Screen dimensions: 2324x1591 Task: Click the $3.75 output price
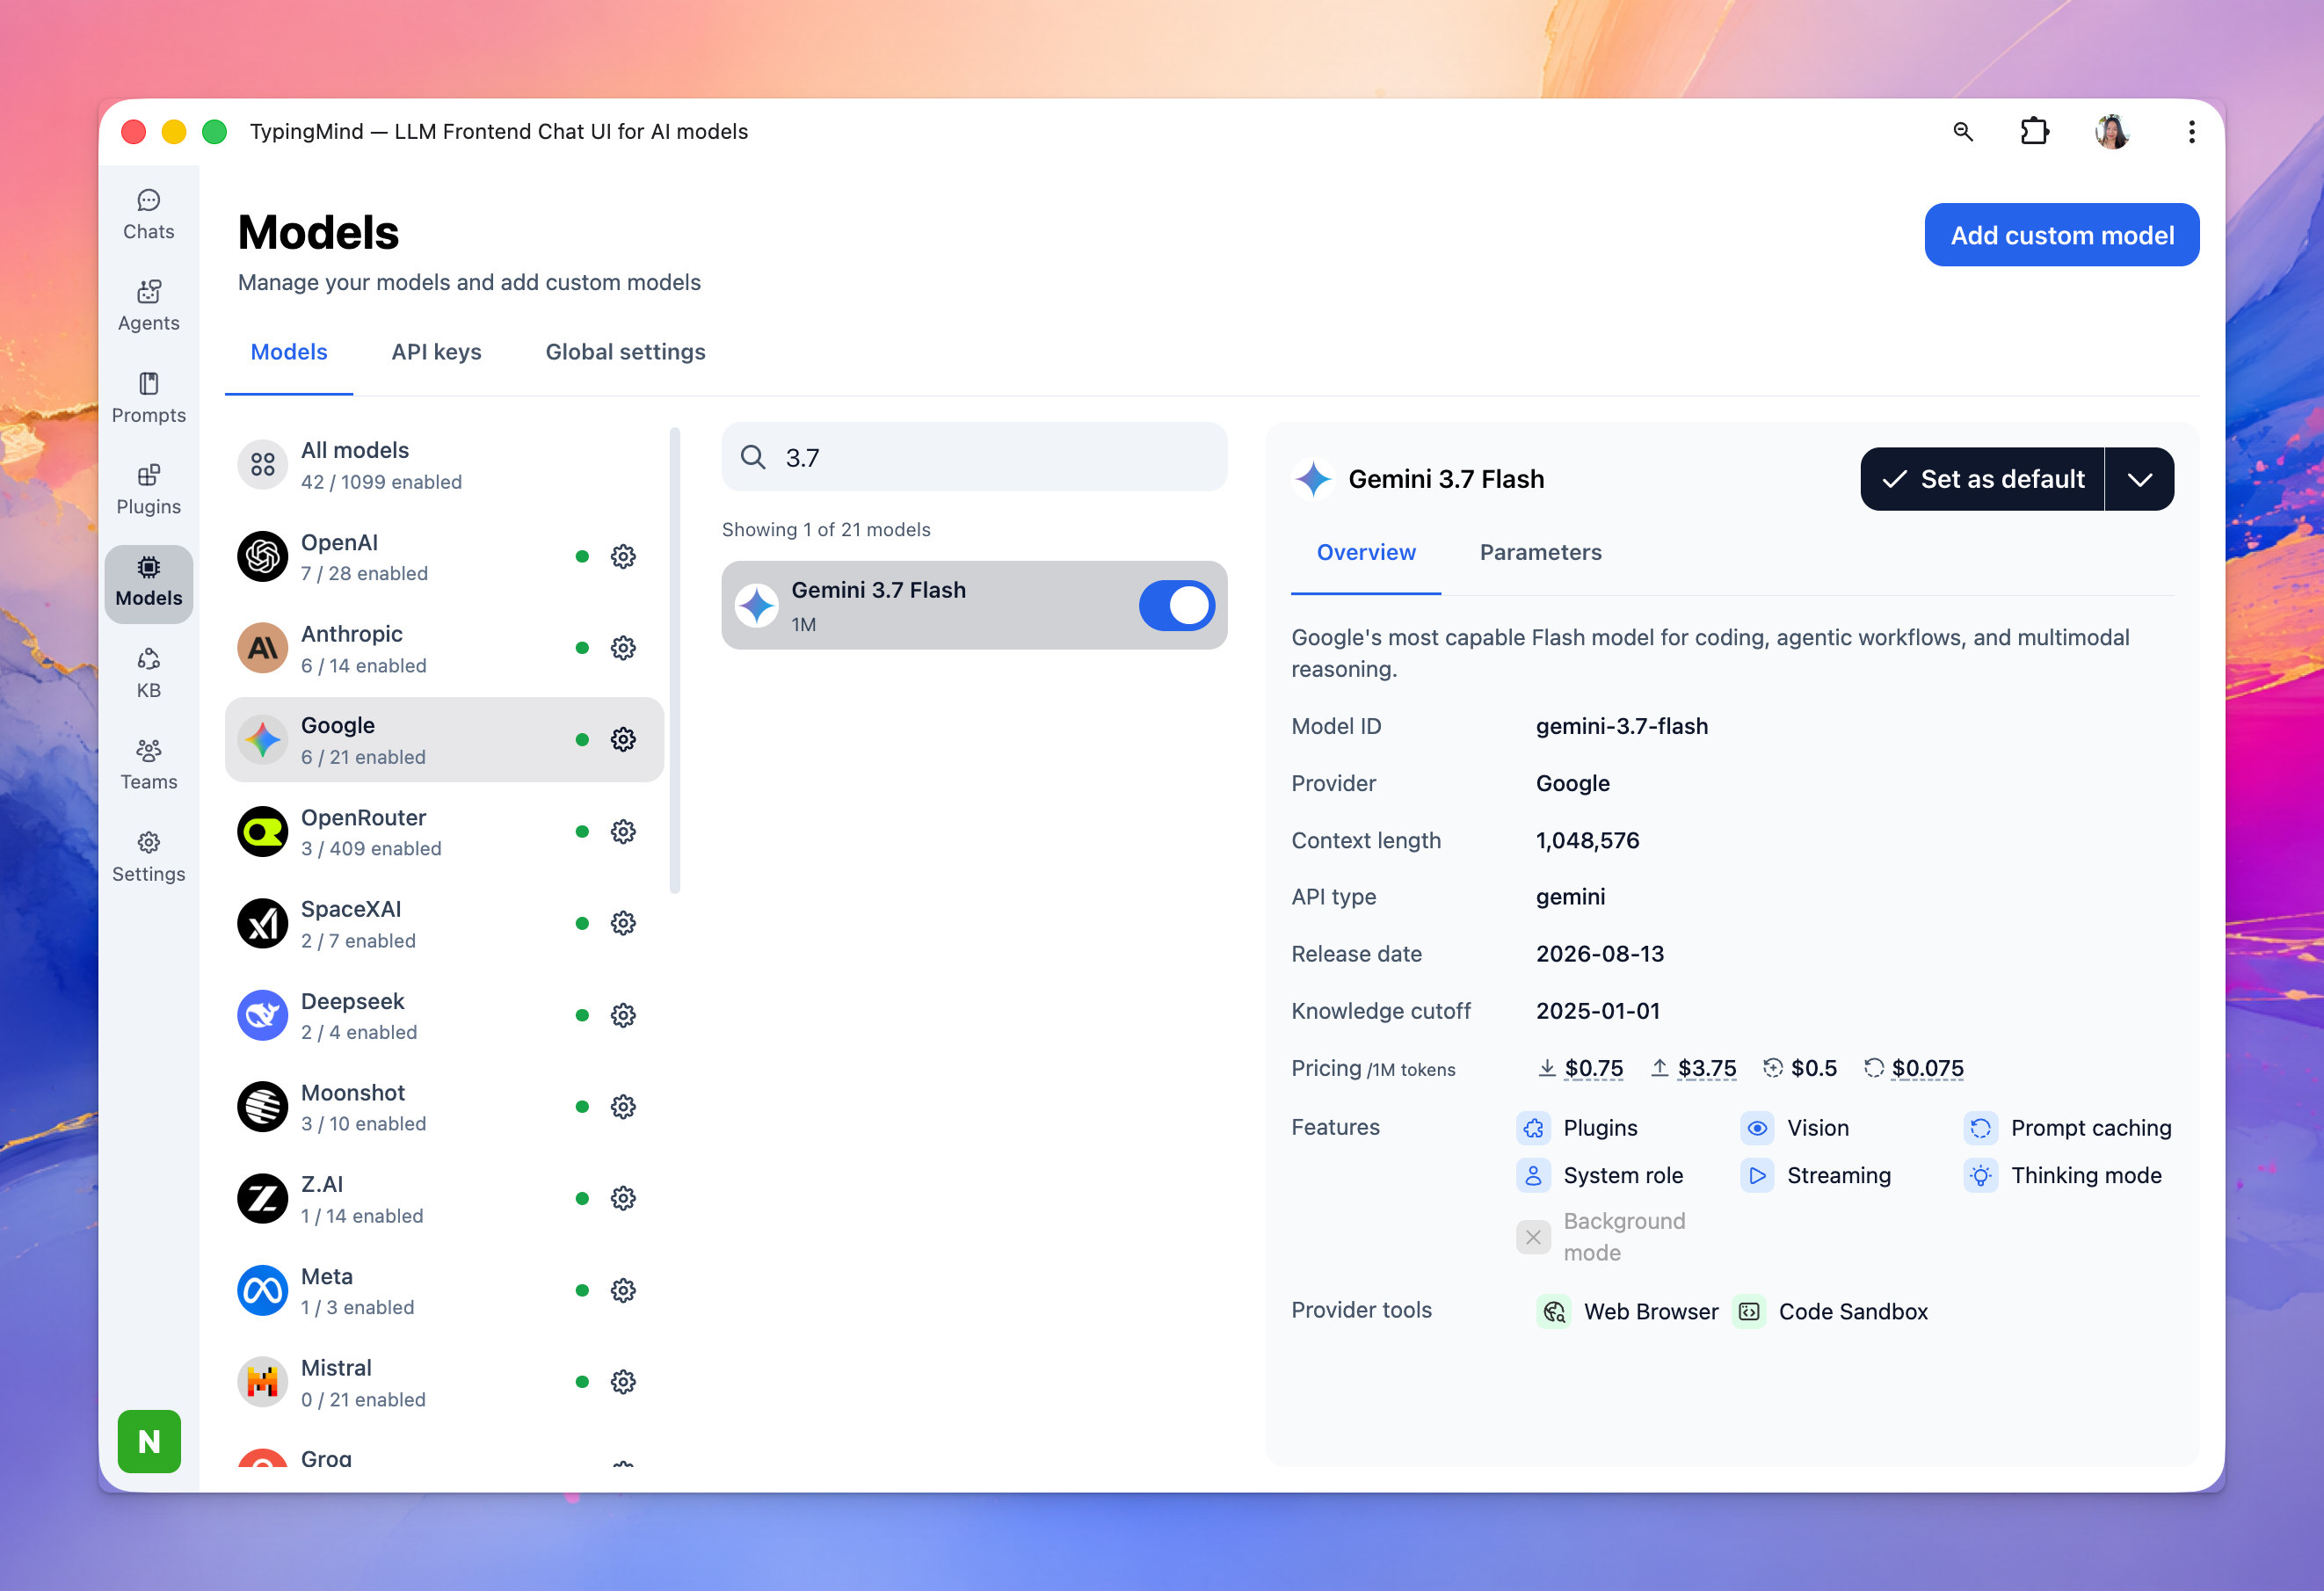1707,1068
